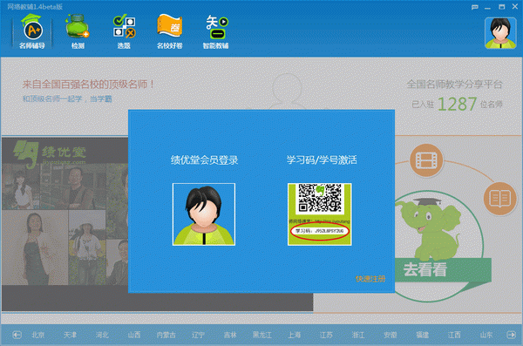This screenshot has height=346, width=523.
Task: Open the feedback speech bubble icon
Action: point(475,7)
